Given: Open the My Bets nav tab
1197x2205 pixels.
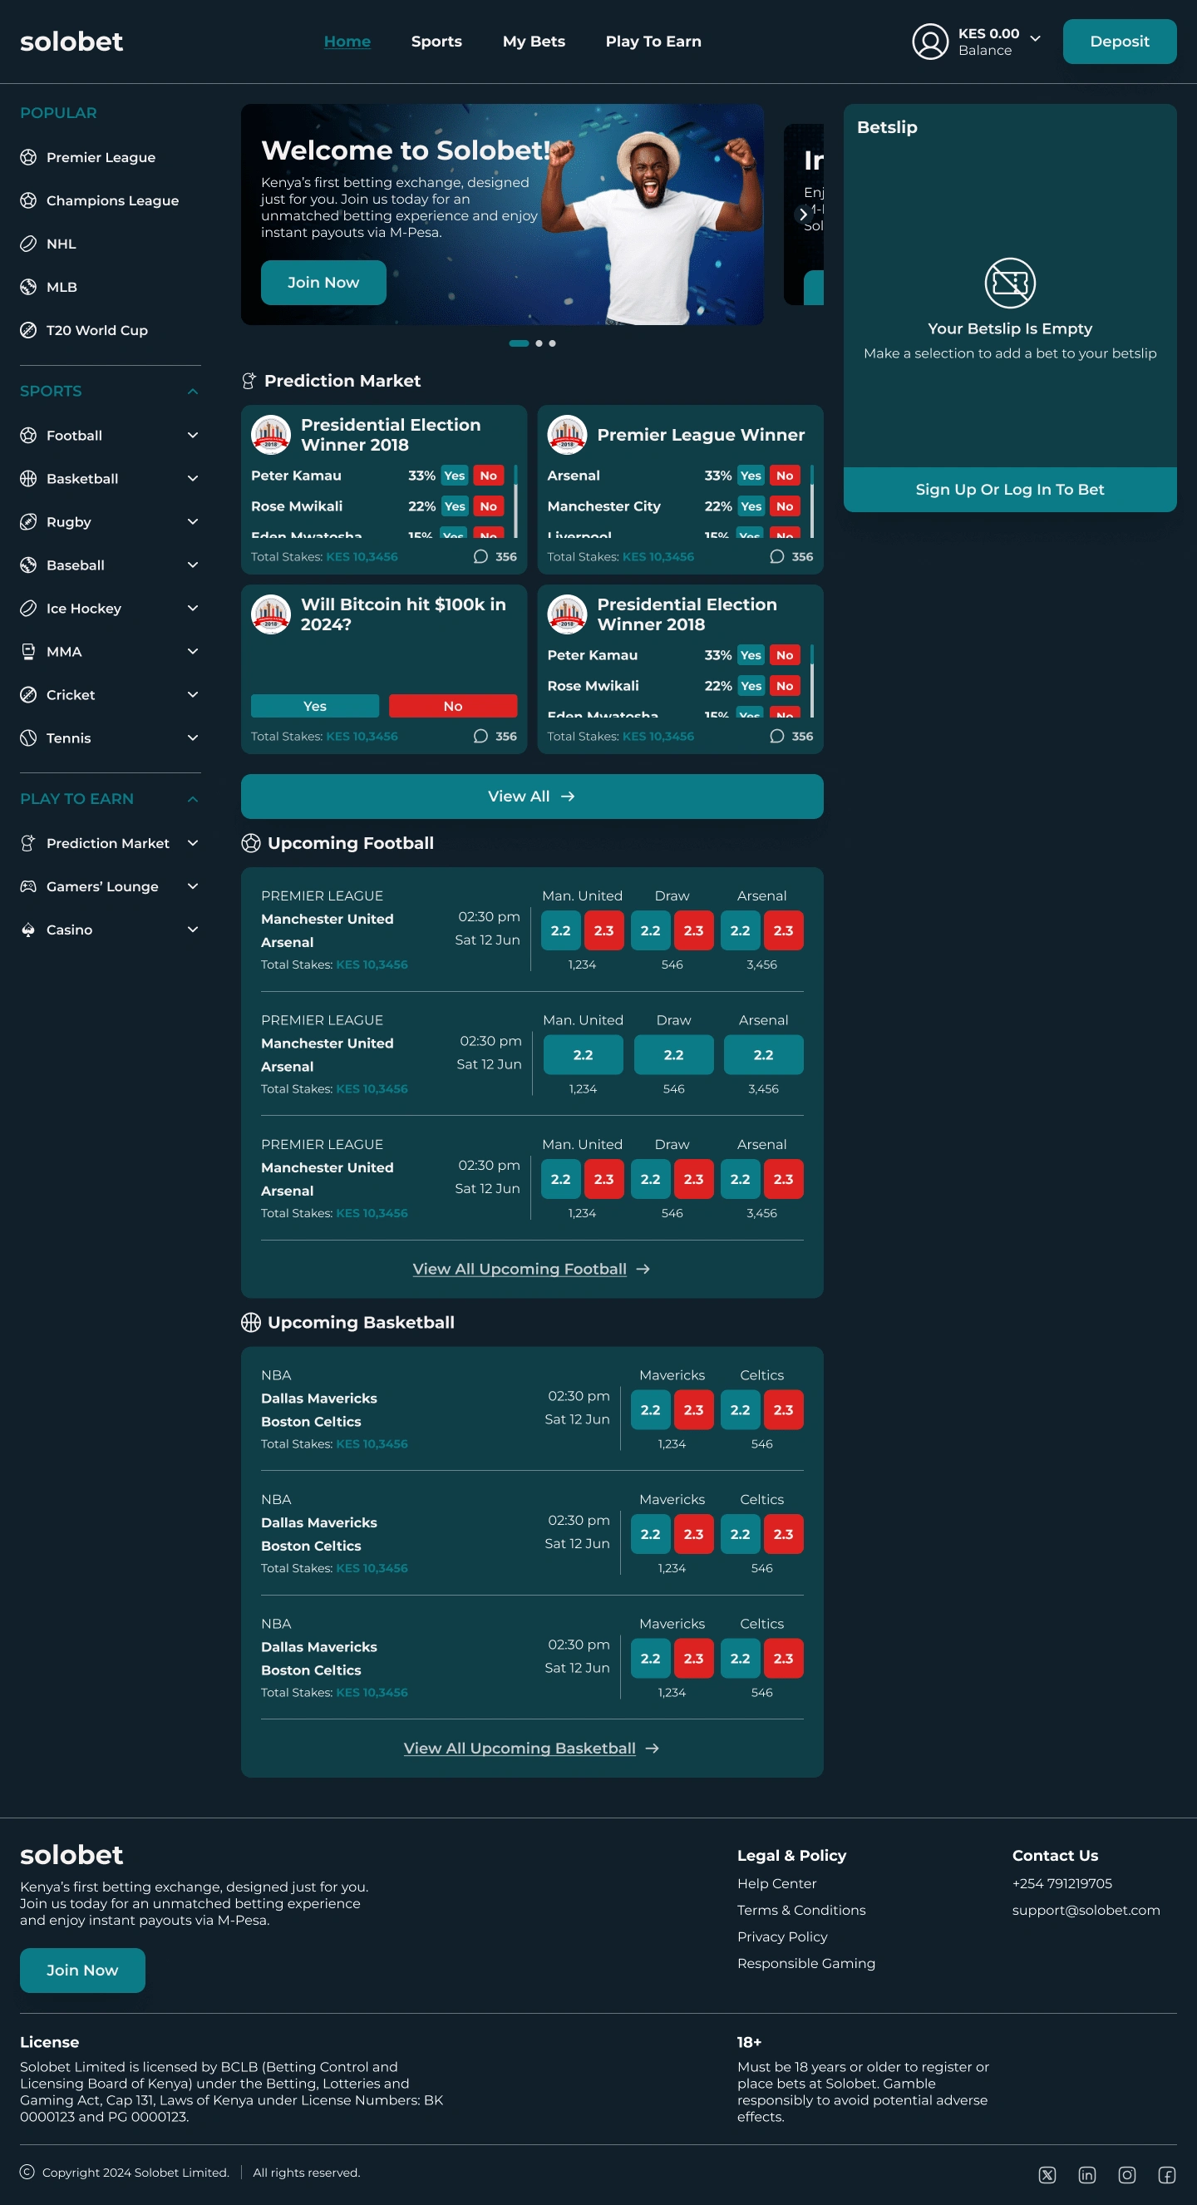Looking at the screenshot, I should pyautogui.click(x=534, y=41).
